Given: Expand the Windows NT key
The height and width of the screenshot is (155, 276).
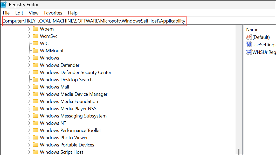Looking at the screenshot, I should 29,123.
